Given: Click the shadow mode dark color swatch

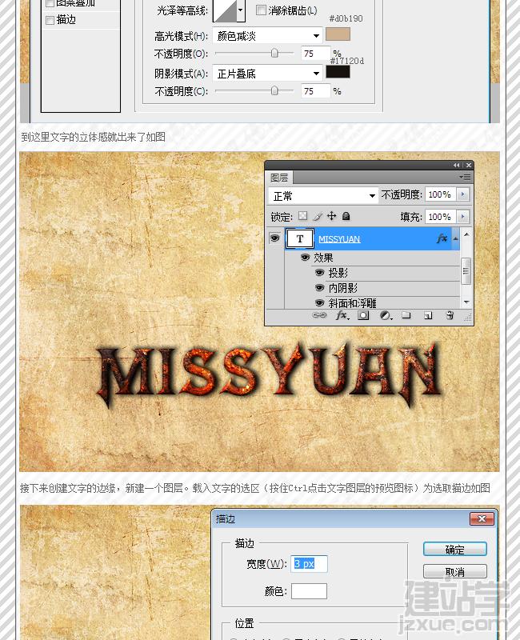Looking at the screenshot, I should point(338,72).
